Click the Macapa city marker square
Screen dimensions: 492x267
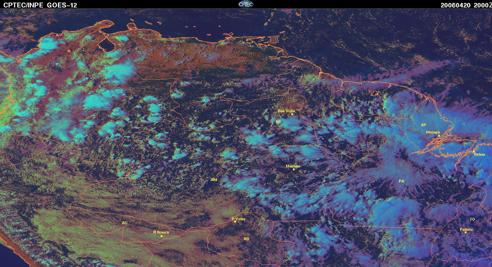click(x=439, y=136)
